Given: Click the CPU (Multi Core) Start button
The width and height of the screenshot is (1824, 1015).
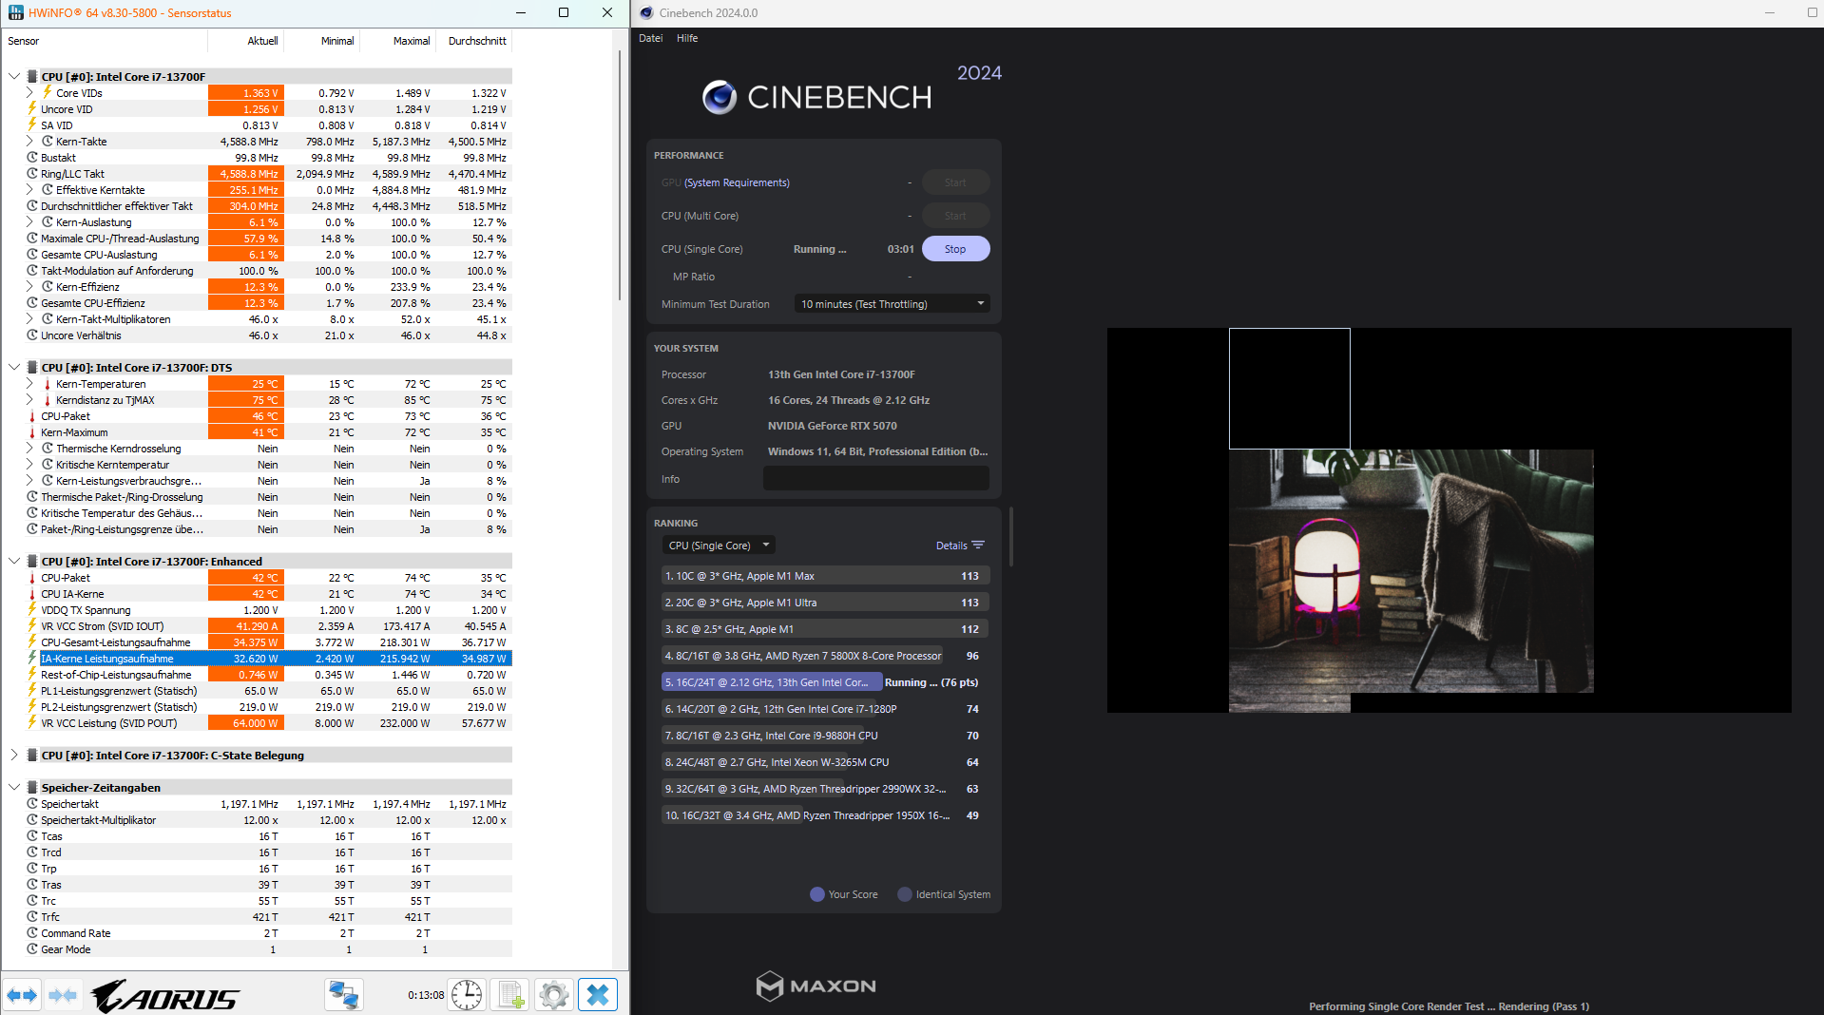Looking at the screenshot, I should pos(955,216).
